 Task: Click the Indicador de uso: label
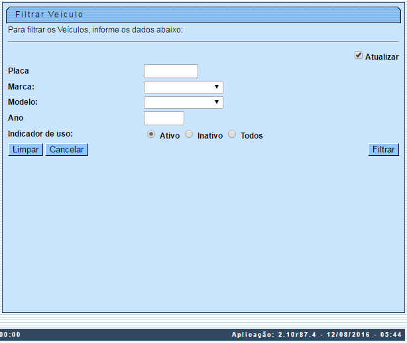(x=40, y=134)
